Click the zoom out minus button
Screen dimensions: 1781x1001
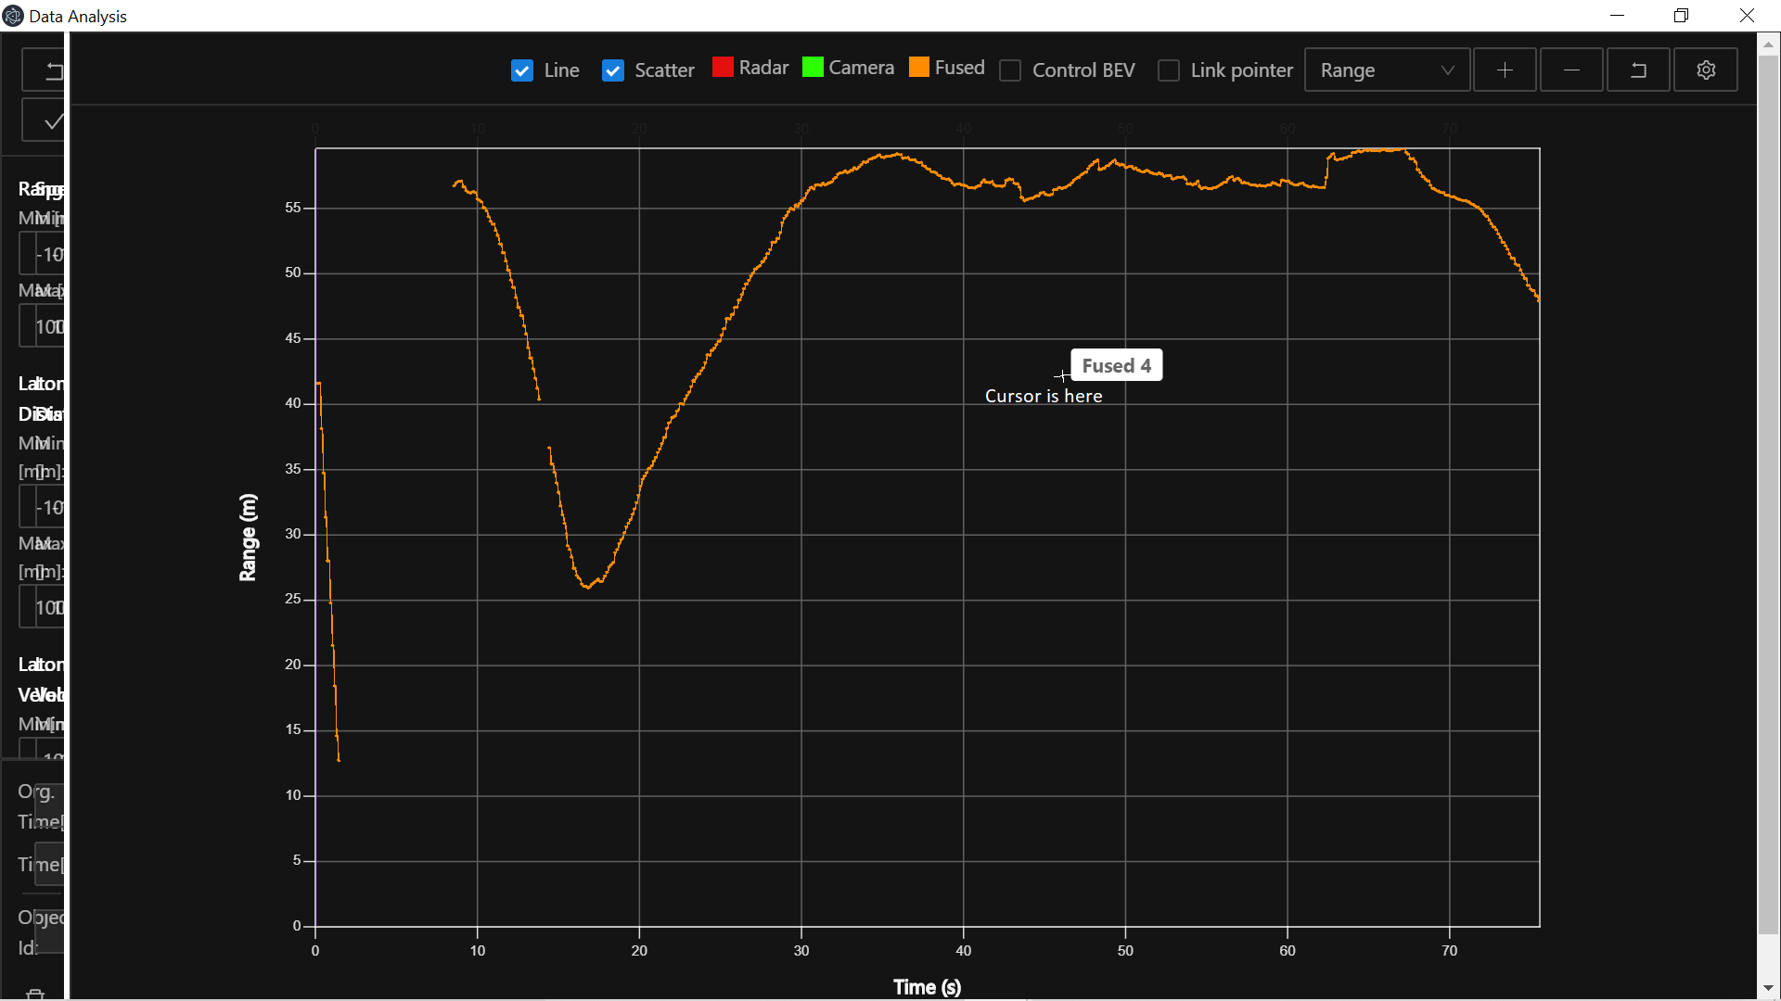point(1571,70)
